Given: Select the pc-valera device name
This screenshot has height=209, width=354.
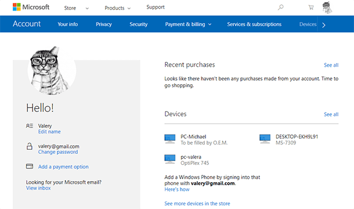Looking at the screenshot, I should click(x=191, y=157).
